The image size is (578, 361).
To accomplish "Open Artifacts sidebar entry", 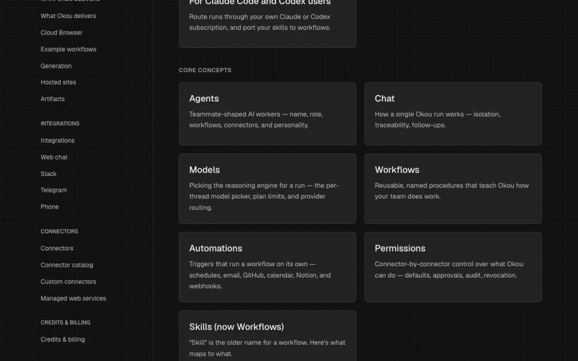I will (x=52, y=99).
